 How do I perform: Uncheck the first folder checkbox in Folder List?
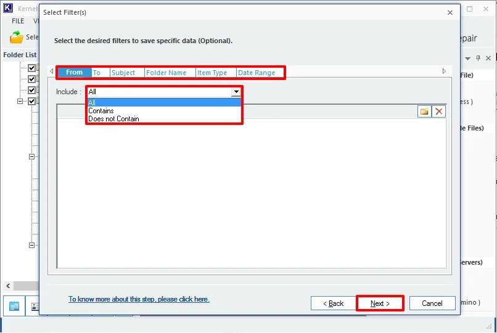[32, 68]
